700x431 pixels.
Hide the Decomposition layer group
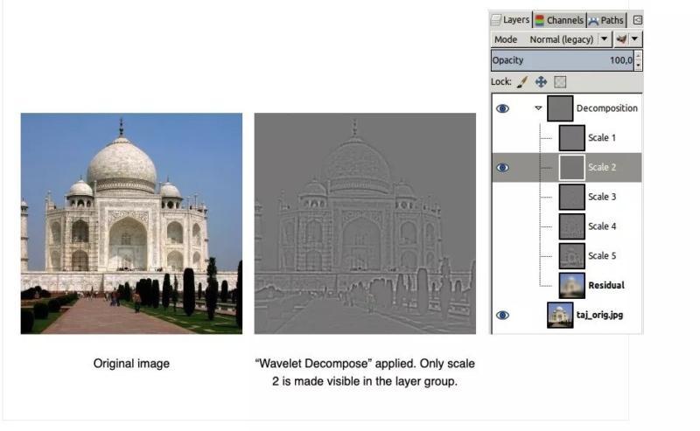[x=502, y=108]
